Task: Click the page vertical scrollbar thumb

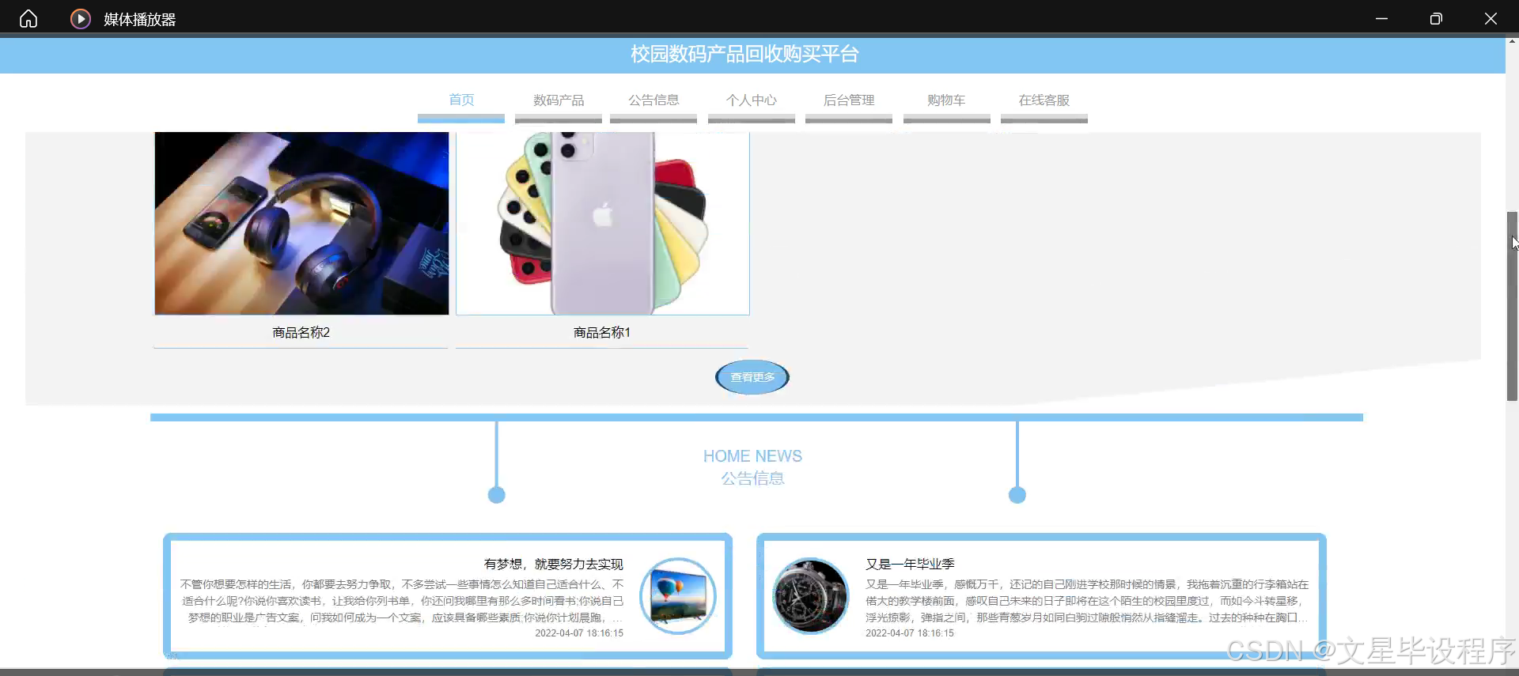Action: [1512, 306]
